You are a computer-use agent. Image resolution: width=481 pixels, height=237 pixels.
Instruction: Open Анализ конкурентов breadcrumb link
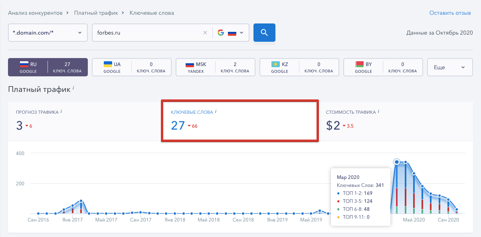click(x=35, y=13)
